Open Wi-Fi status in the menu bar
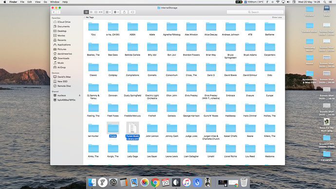This screenshot has height=189, width=336. 278,2
